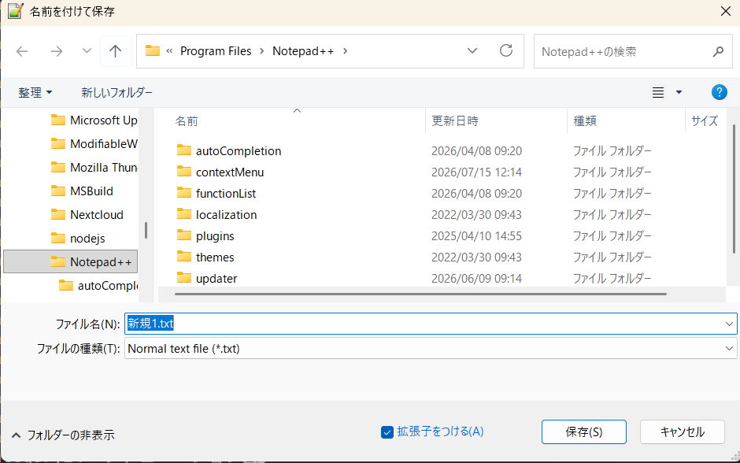Change the view layout icon

click(658, 92)
